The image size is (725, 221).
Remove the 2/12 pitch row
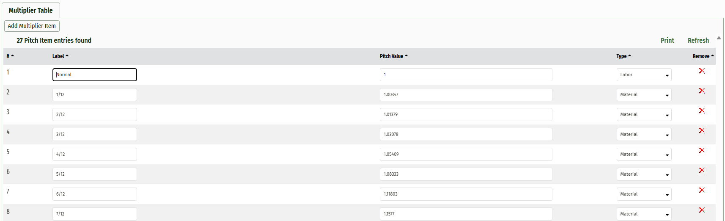[x=701, y=111]
